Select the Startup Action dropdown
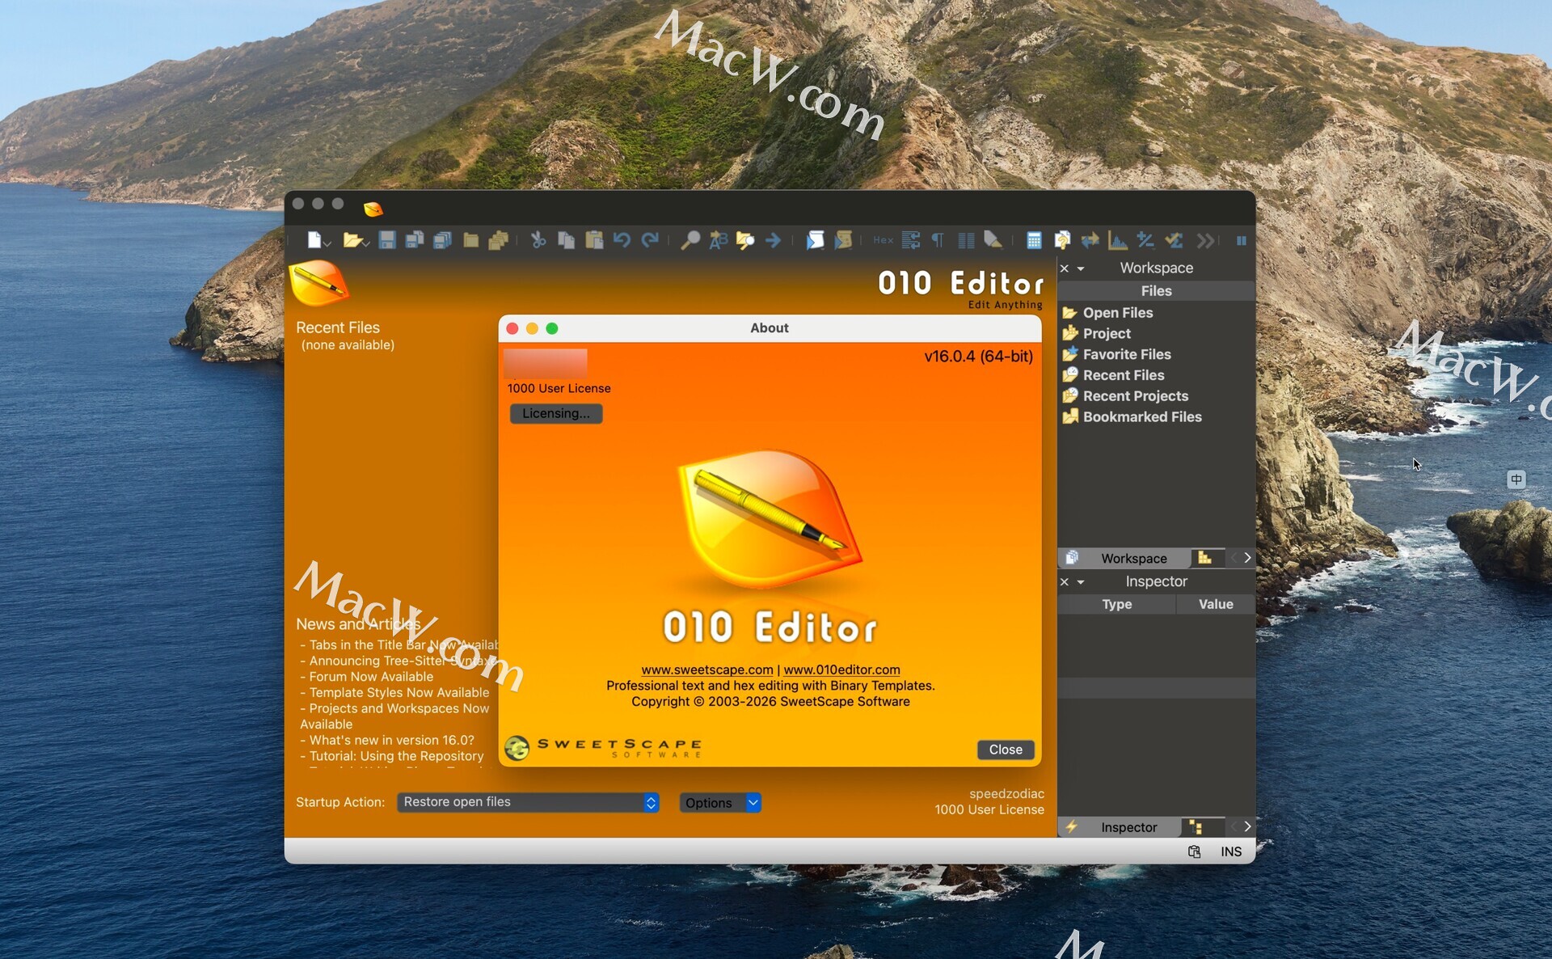 pyautogui.click(x=528, y=802)
